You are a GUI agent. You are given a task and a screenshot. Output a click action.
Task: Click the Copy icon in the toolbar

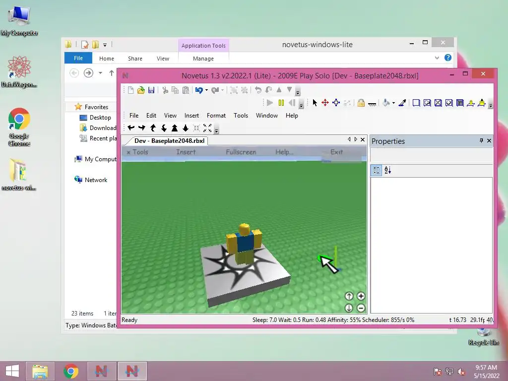175,90
